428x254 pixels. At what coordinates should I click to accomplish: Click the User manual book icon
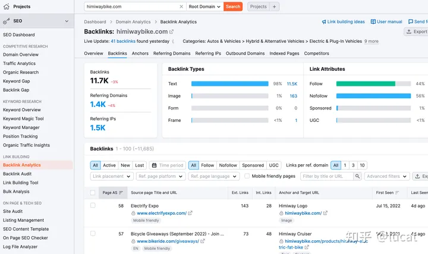[373, 21]
